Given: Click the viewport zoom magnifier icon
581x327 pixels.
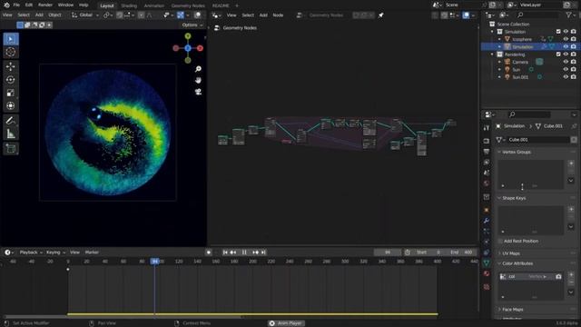Looking at the screenshot, I should (x=198, y=69).
